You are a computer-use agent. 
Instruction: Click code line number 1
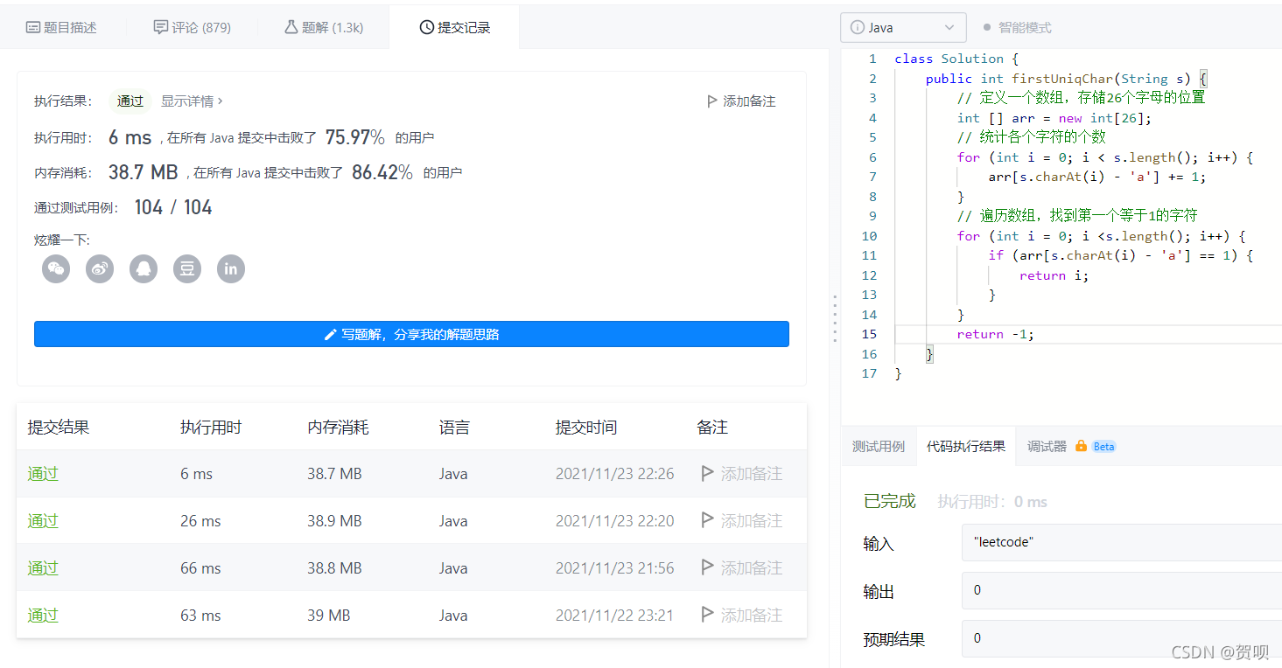click(872, 59)
